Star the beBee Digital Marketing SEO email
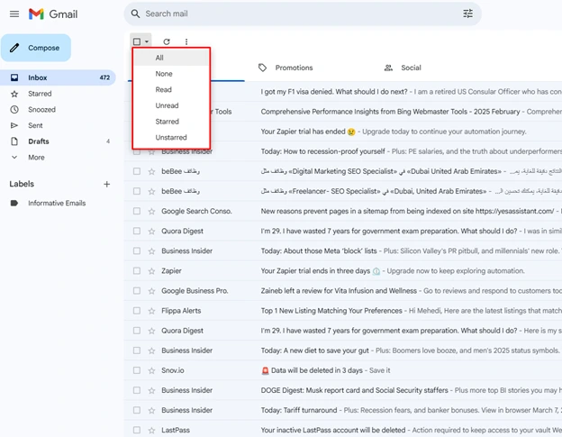This screenshot has width=562, height=437. click(x=151, y=171)
